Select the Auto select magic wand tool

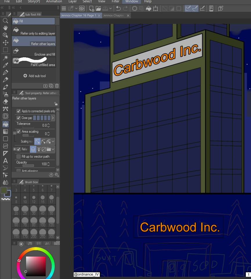(x=5, y=58)
